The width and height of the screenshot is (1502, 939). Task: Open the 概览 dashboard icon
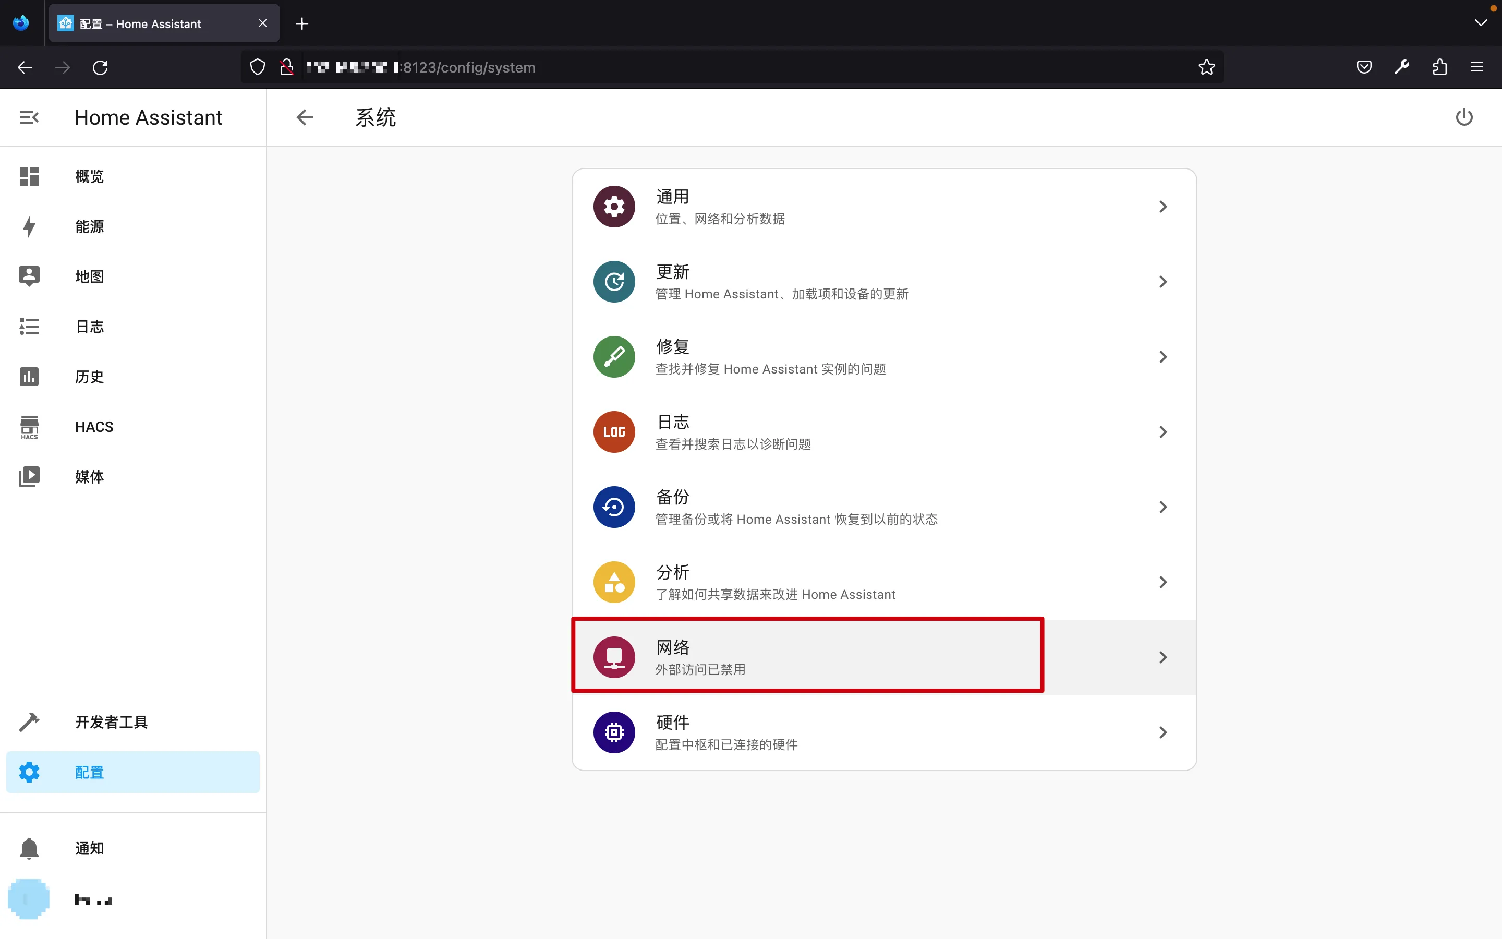point(29,176)
